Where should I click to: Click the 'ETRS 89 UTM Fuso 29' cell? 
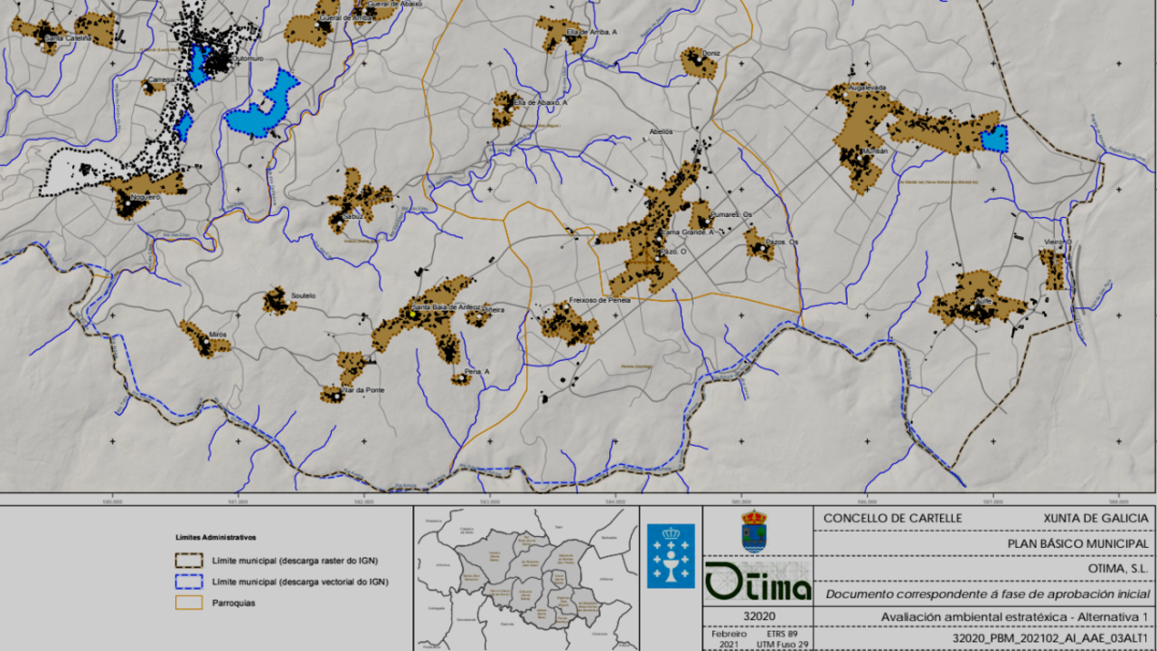point(782,637)
